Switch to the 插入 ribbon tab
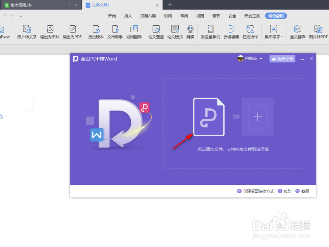 [128, 16]
